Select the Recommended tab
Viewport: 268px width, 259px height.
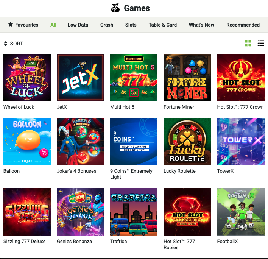point(243,25)
